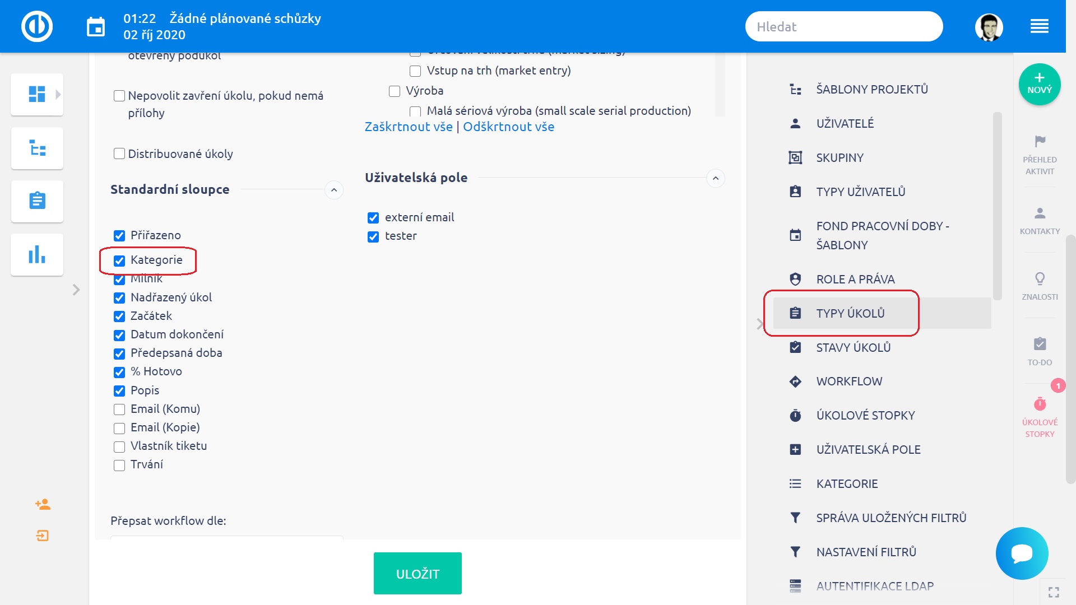The height and width of the screenshot is (605, 1076).
Task: Click the right menu scrollbar
Action: point(997,206)
